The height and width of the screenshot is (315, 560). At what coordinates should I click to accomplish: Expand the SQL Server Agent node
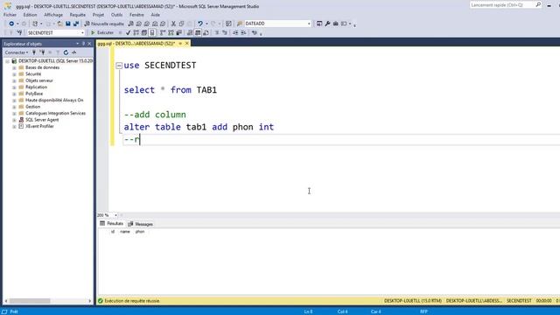[x=14, y=120]
